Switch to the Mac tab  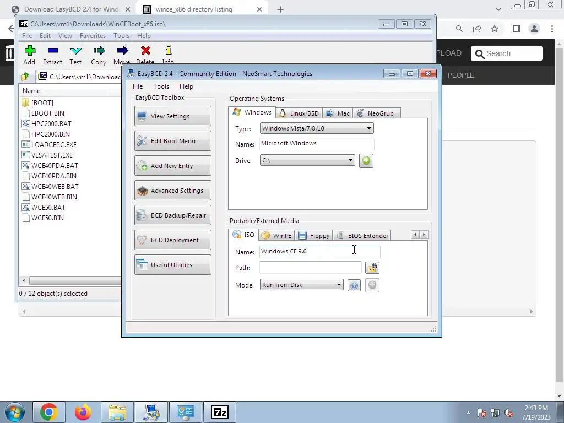[x=338, y=113]
